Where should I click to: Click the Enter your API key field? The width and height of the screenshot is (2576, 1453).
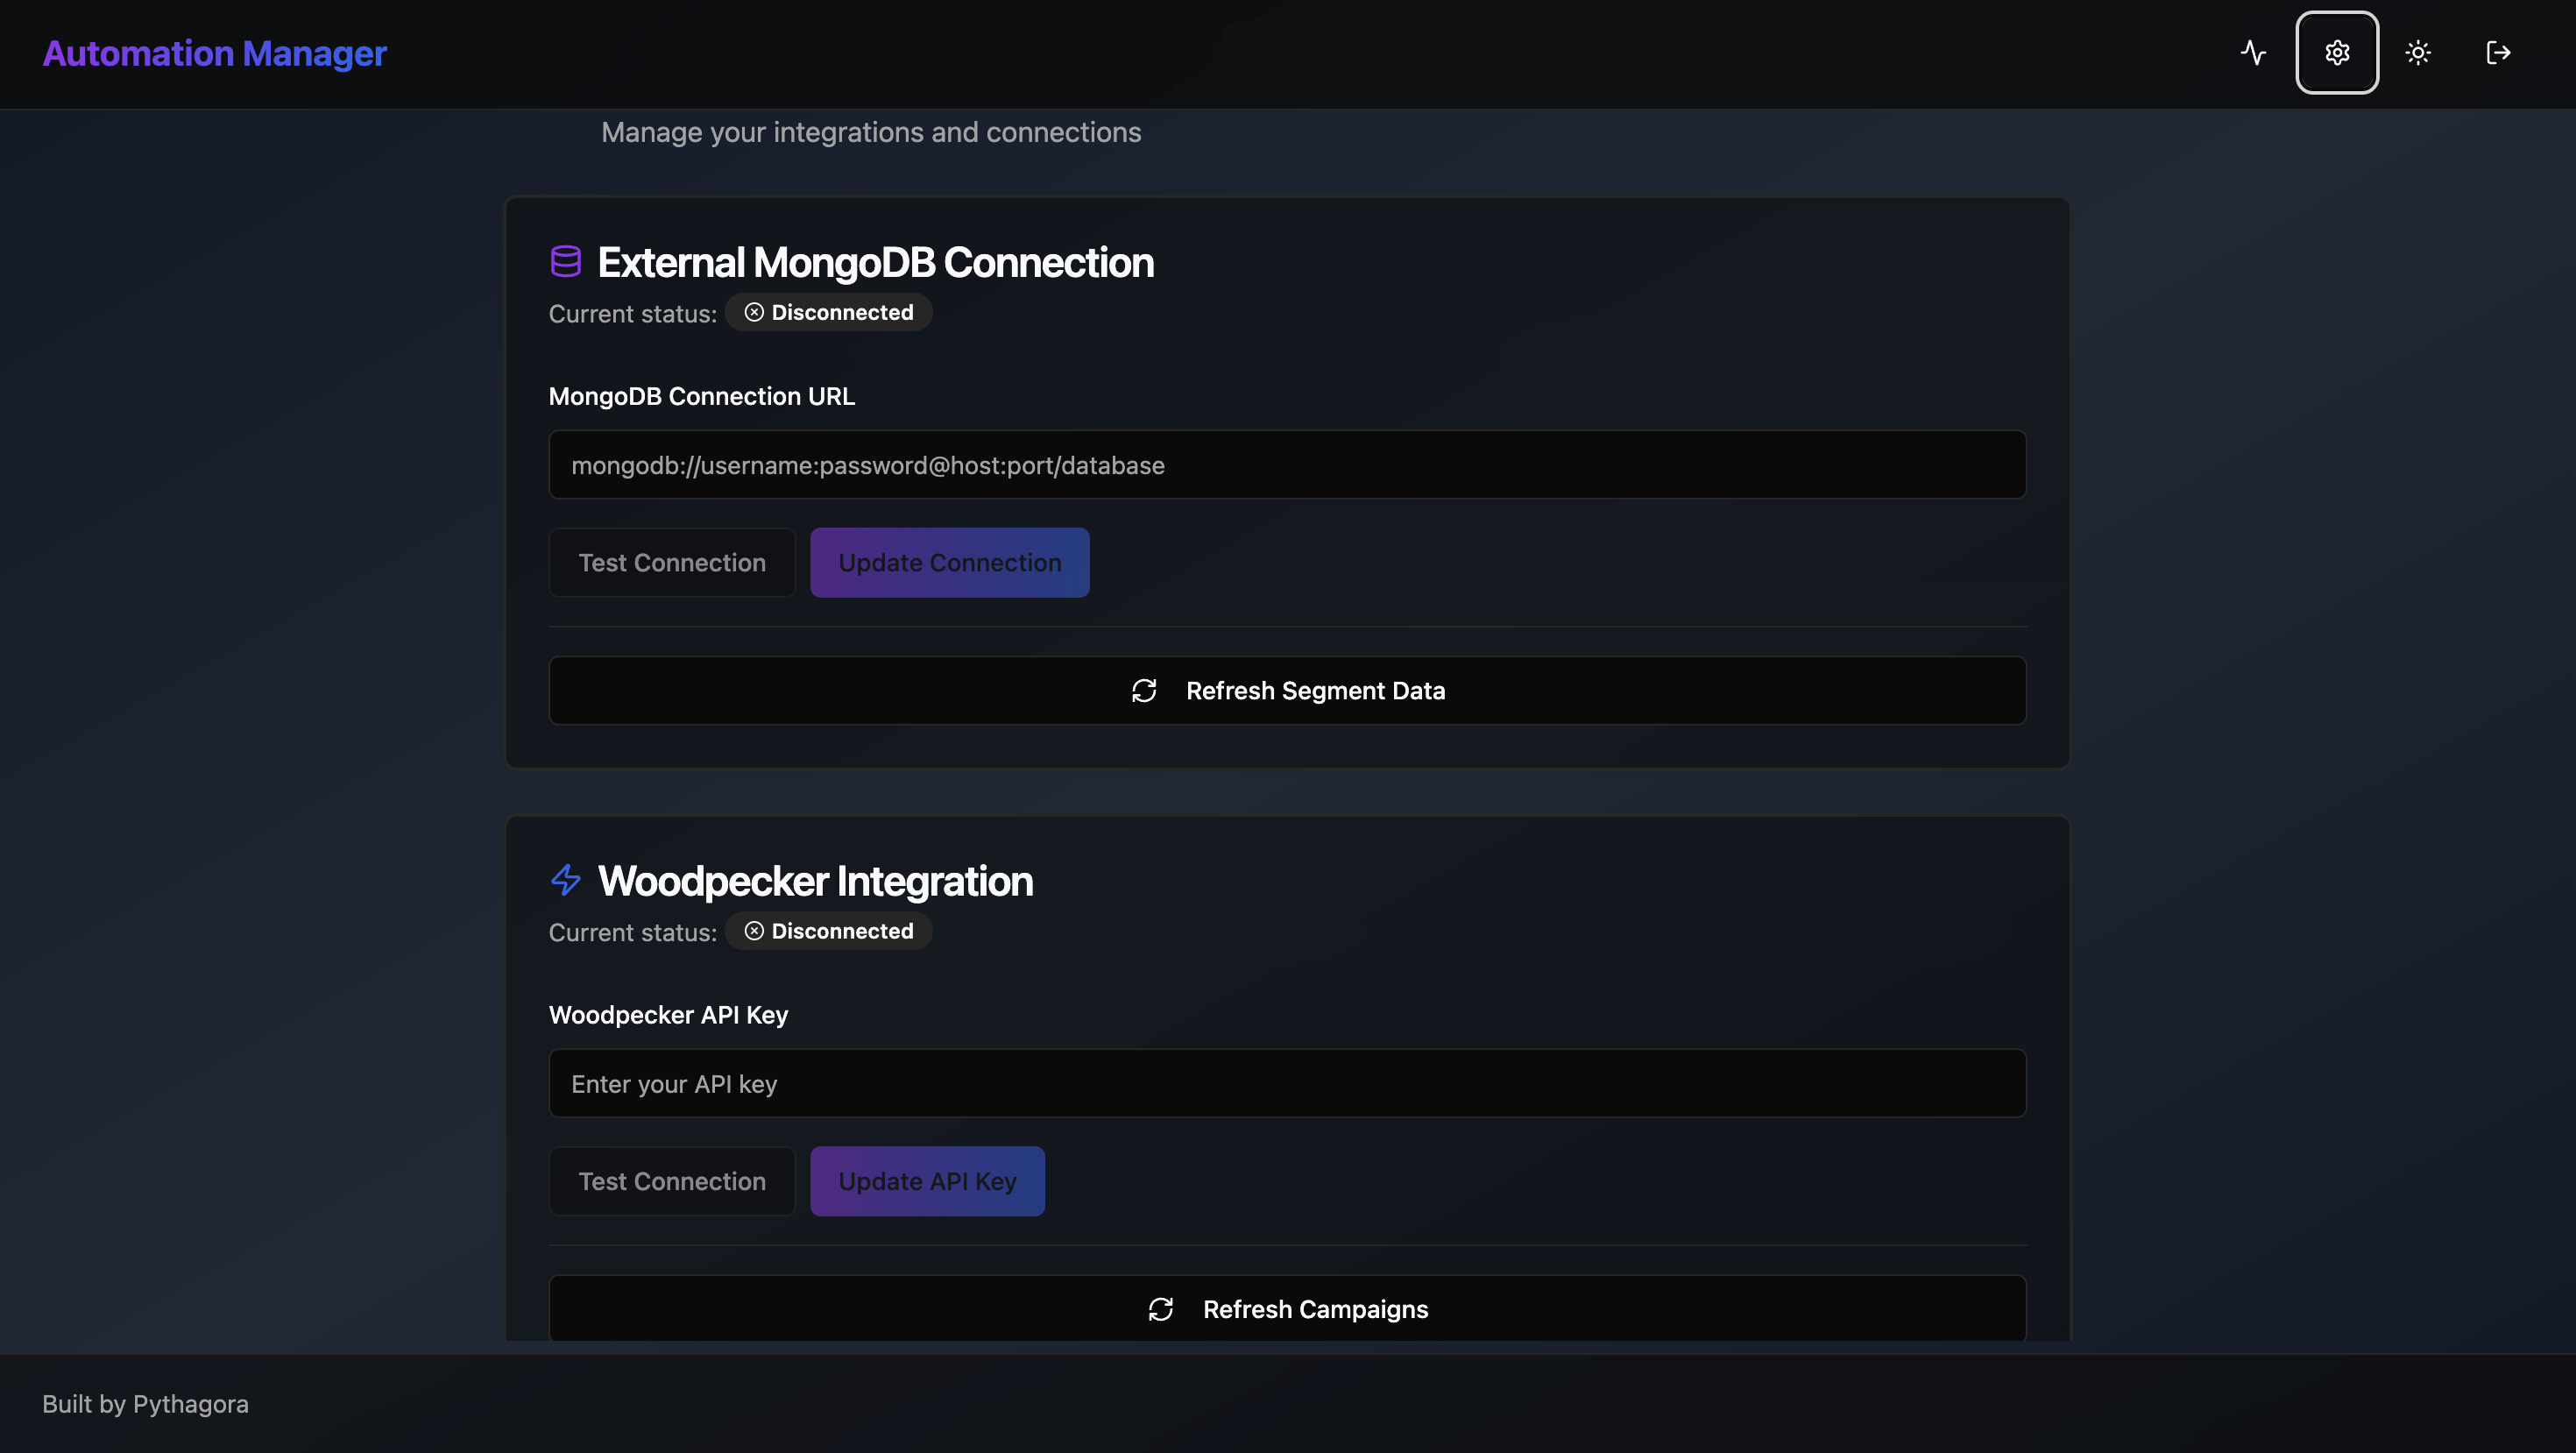(x=1288, y=1083)
